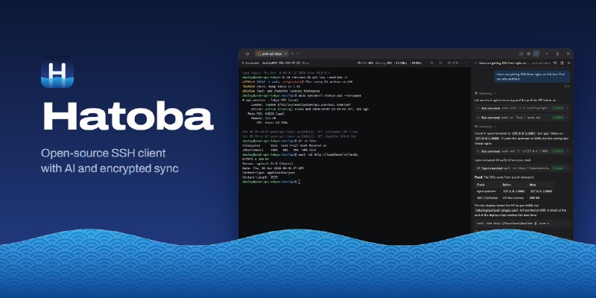
Task: Close the prod-api-tokyo tab
Action: pos(285,54)
